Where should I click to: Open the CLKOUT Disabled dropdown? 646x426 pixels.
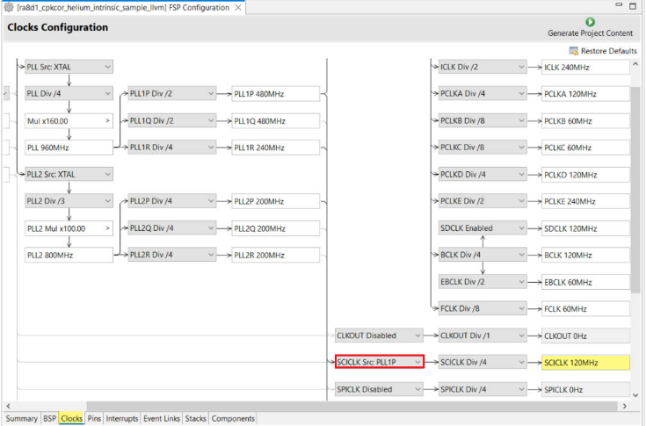point(416,336)
